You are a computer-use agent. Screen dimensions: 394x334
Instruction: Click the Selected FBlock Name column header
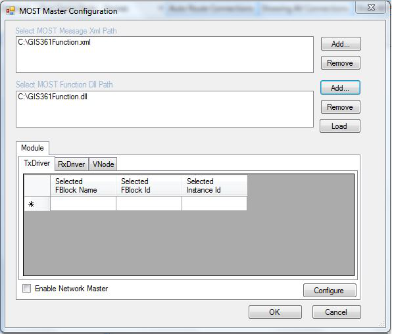point(83,185)
